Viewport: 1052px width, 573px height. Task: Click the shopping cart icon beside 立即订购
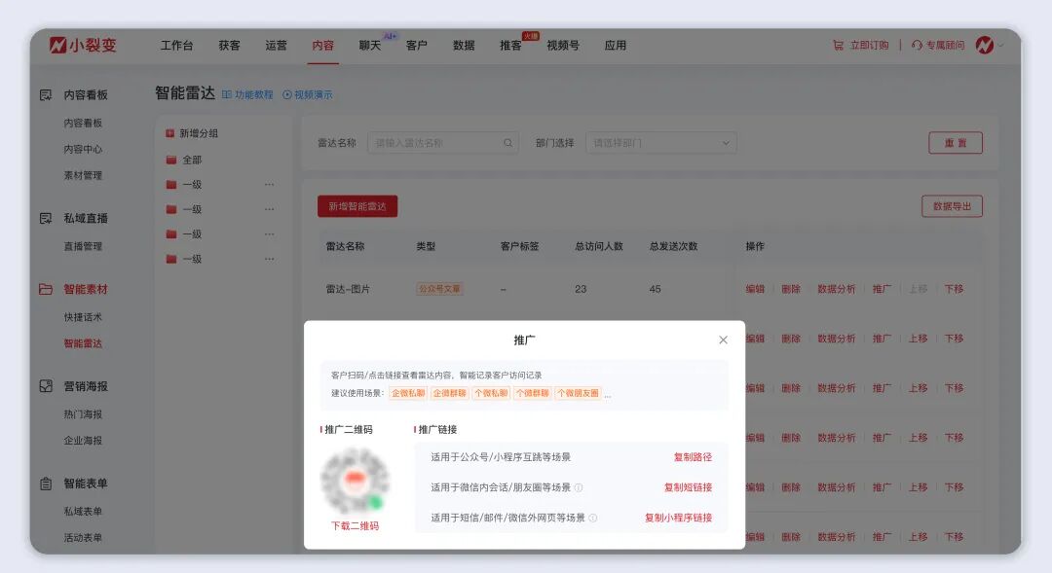pyautogui.click(x=837, y=45)
